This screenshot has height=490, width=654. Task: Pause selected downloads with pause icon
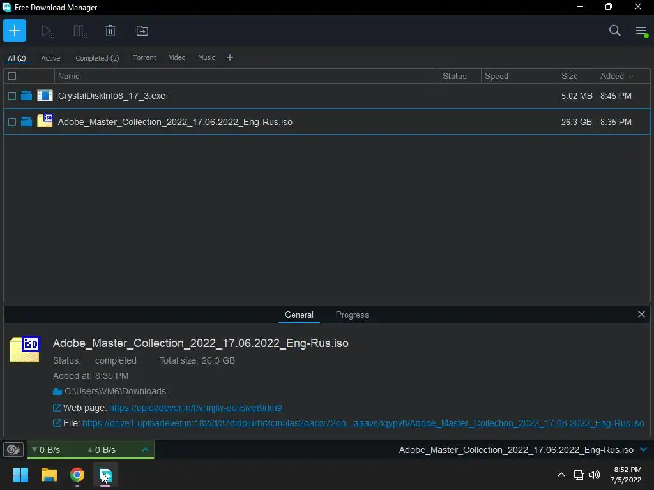[80, 31]
